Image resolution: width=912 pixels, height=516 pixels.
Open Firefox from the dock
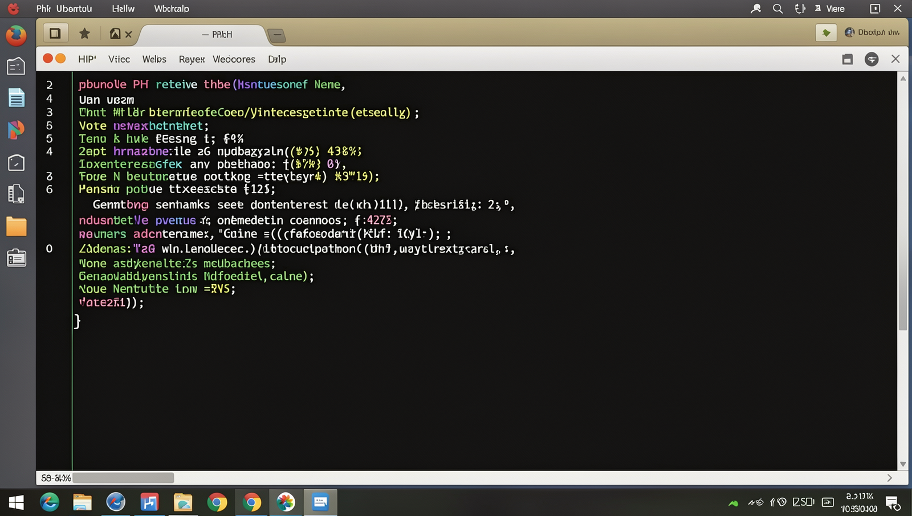[x=16, y=35]
